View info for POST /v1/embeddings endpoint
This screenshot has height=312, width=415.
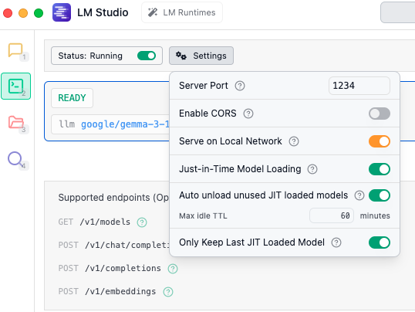pyautogui.click(x=168, y=292)
